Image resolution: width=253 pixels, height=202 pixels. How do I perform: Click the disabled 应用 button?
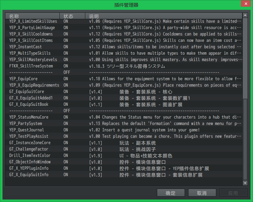[x=233, y=193]
